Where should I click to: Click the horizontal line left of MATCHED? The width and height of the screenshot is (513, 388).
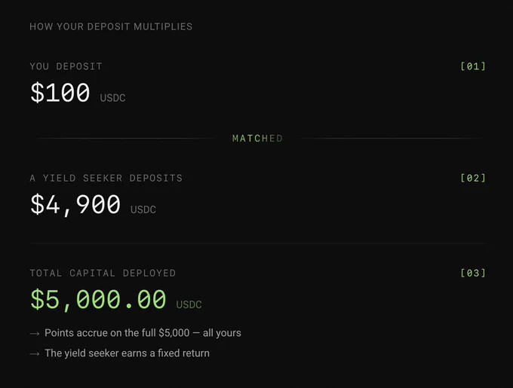[124, 138]
